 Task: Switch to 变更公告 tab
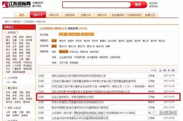pos(86,15)
